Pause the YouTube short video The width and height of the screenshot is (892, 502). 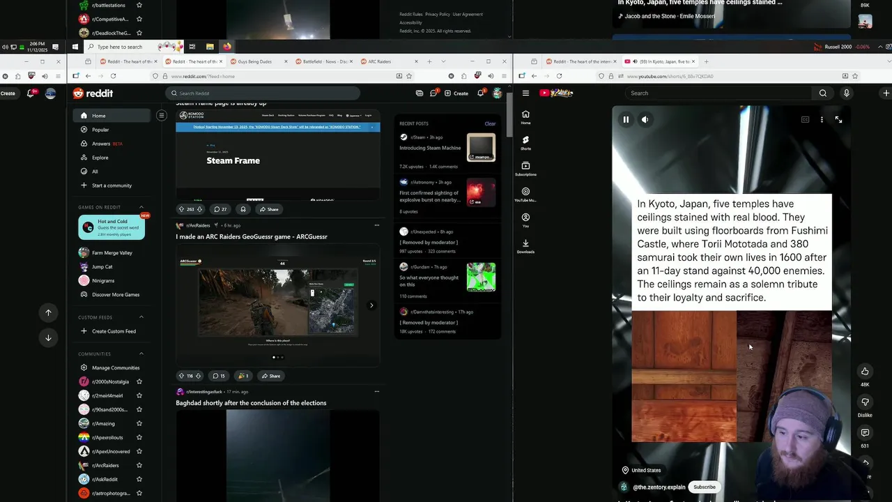626,120
